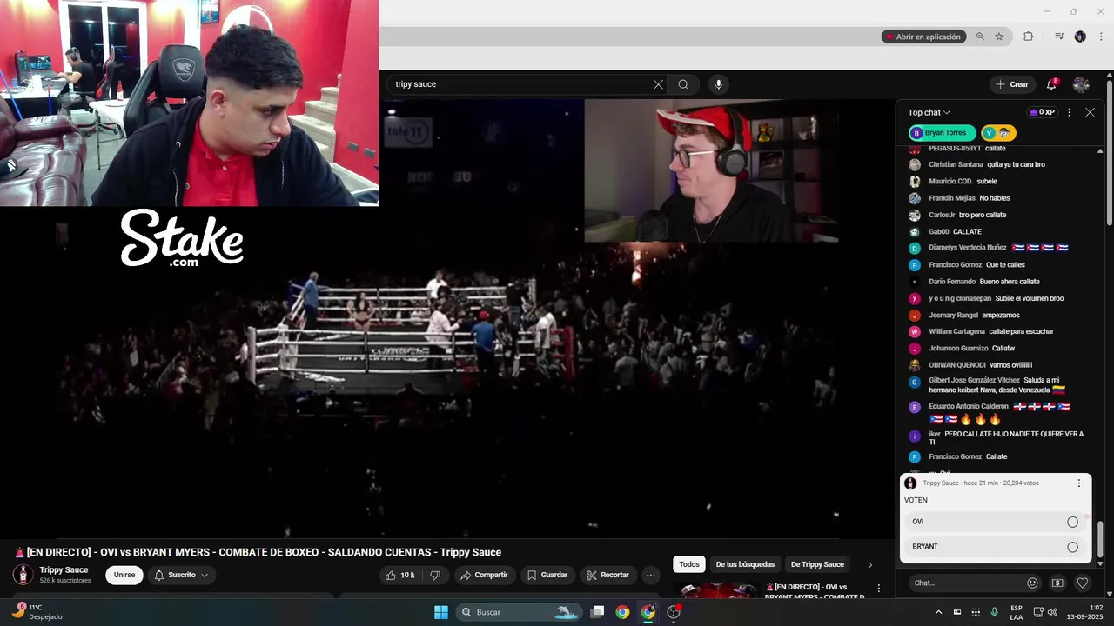Open Chrome from the taskbar
The height and width of the screenshot is (626, 1114).
pyautogui.click(x=622, y=612)
